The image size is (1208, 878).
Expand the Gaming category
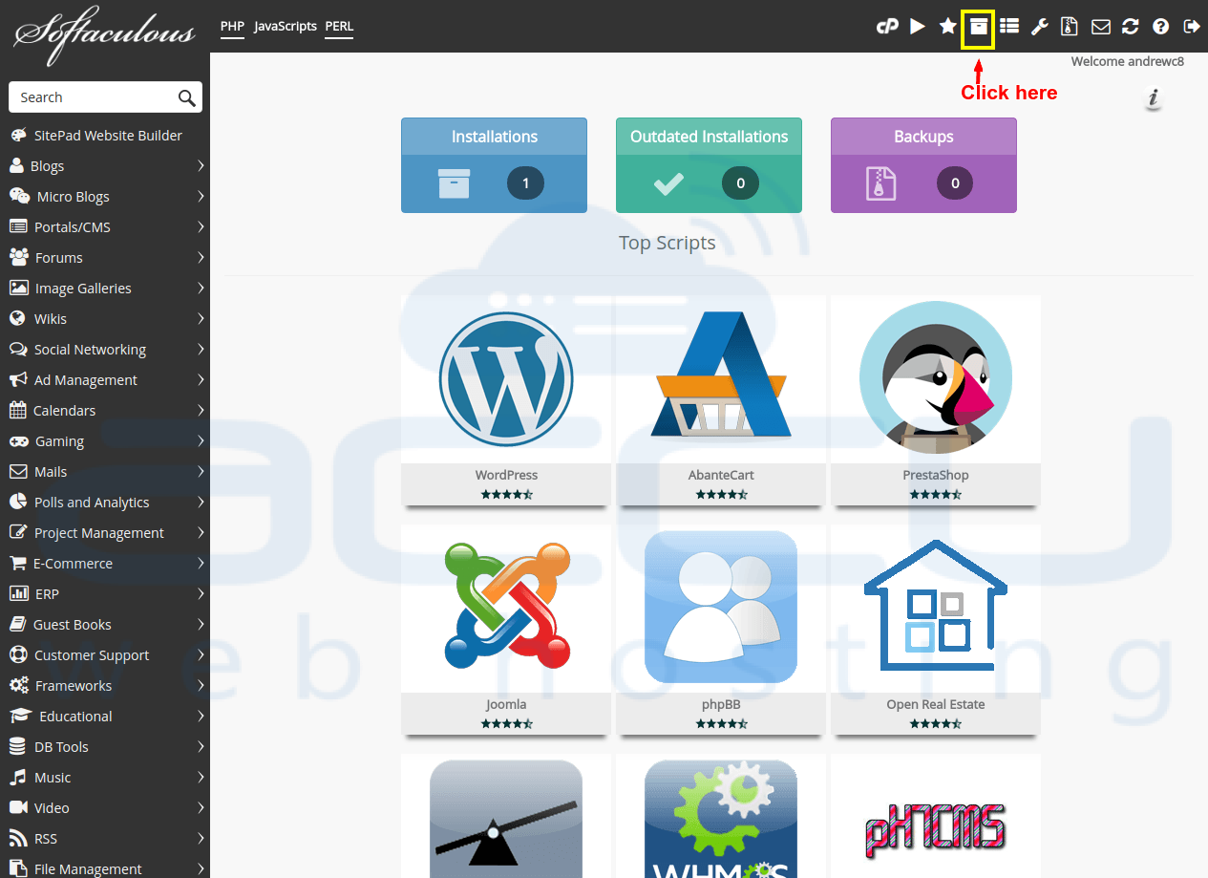[105, 441]
